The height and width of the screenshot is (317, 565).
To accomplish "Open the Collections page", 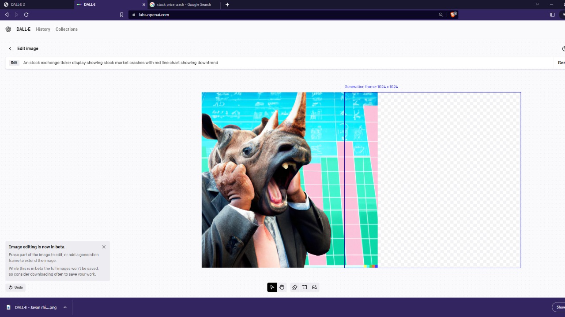I will coord(67,29).
